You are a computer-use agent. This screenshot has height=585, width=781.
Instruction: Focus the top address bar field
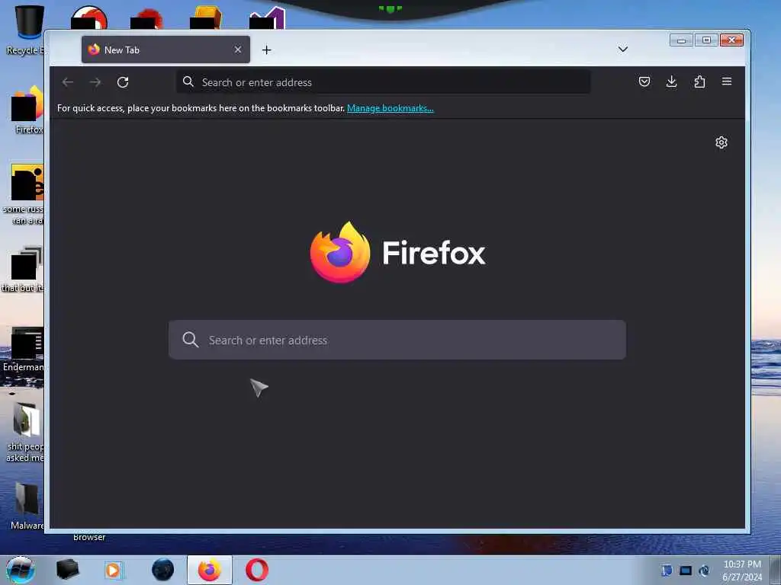[383, 82]
